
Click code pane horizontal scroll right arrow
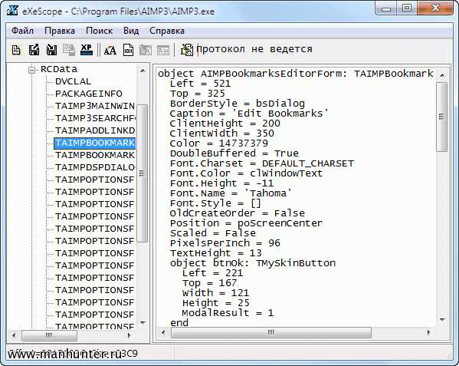[429, 332]
